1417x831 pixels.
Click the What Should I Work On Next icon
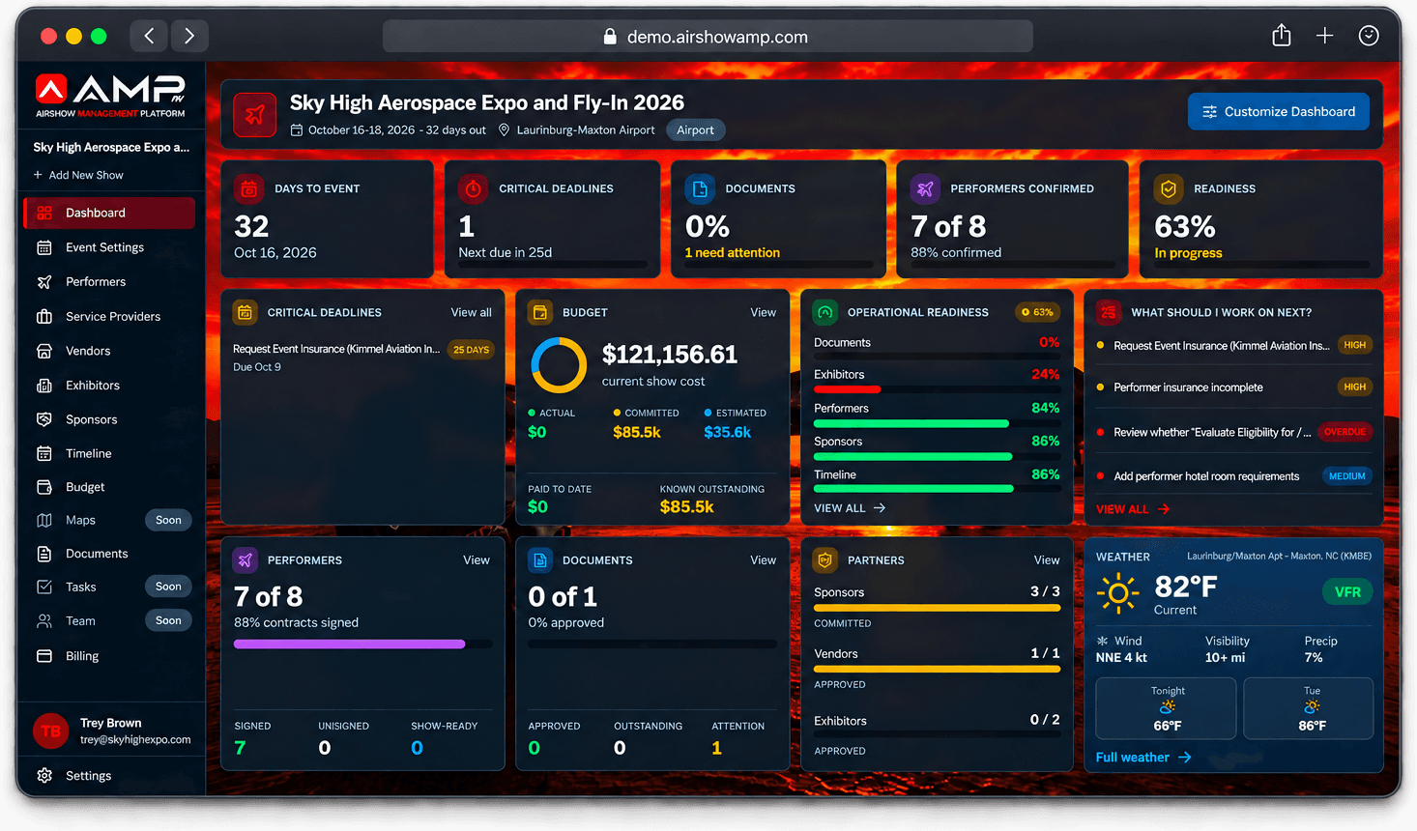coord(1109,312)
